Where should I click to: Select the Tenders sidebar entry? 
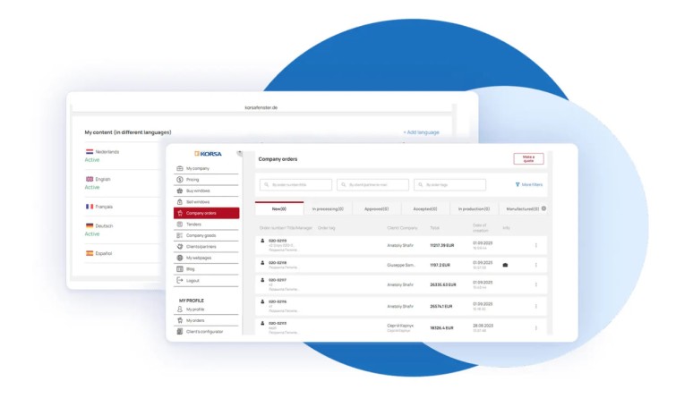click(194, 225)
